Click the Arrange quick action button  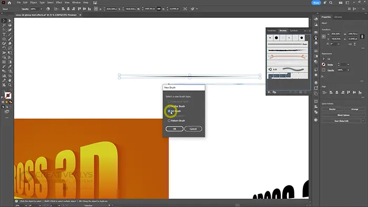pyautogui.click(x=354, y=109)
